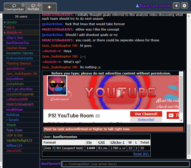
Task: Open the BanFlareonToo username menu in header
Action: (154, 6)
